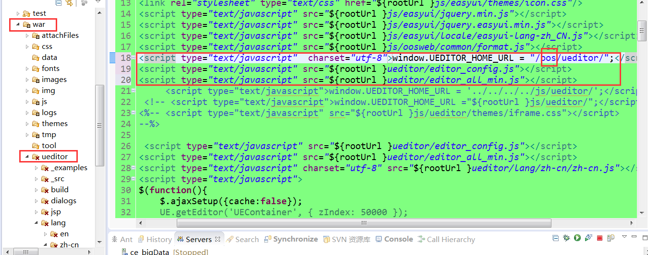Click line number 32 in gutter
648x255 pixels.
pos(125,212)
